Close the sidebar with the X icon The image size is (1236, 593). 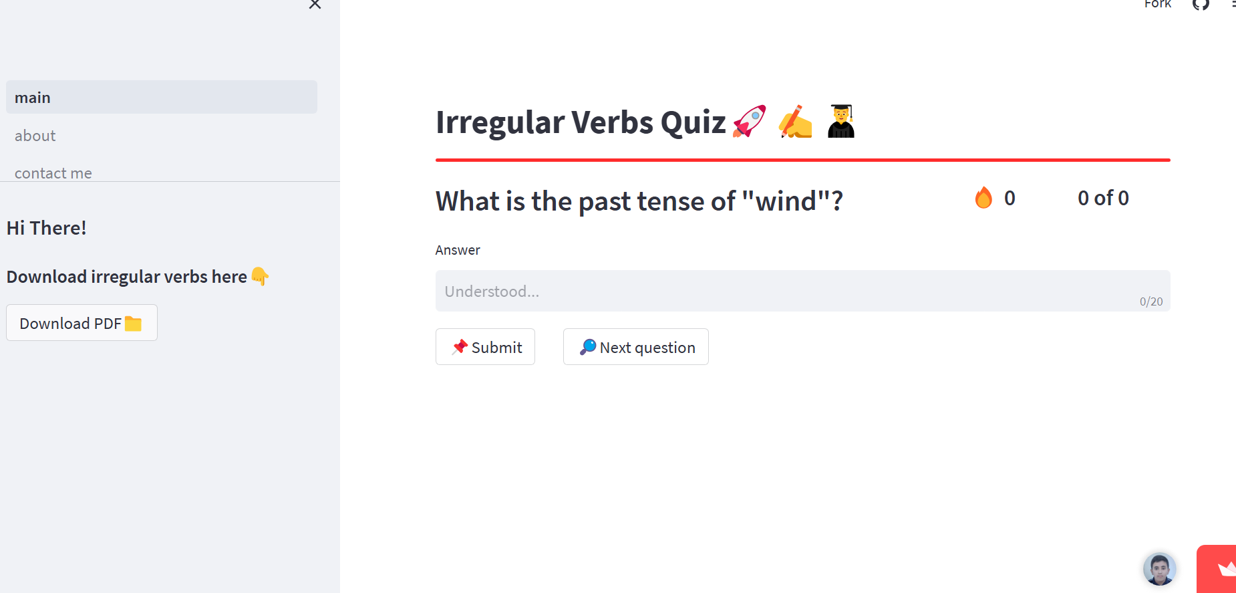pos(315,5)
